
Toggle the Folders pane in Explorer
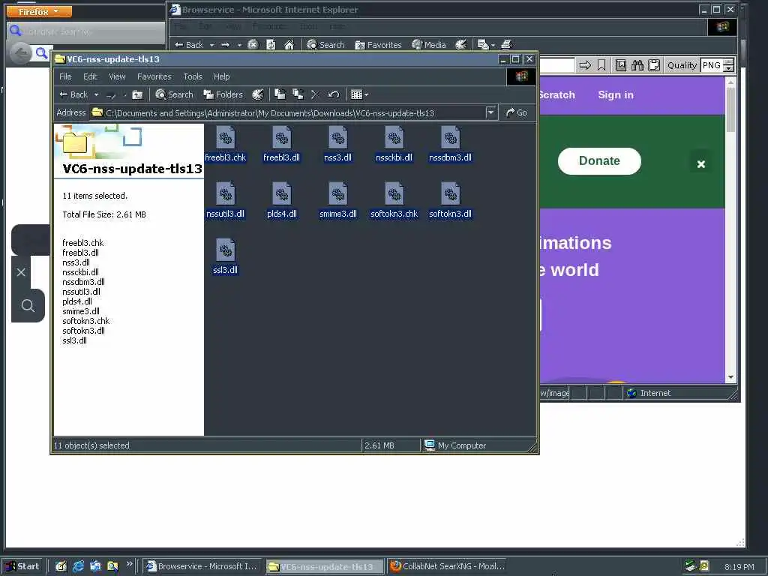223,94
